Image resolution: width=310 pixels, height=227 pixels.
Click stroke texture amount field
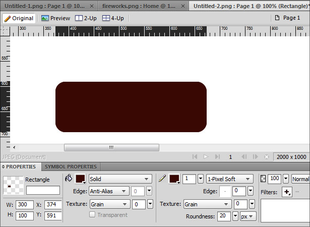click(x=240, y=204)
